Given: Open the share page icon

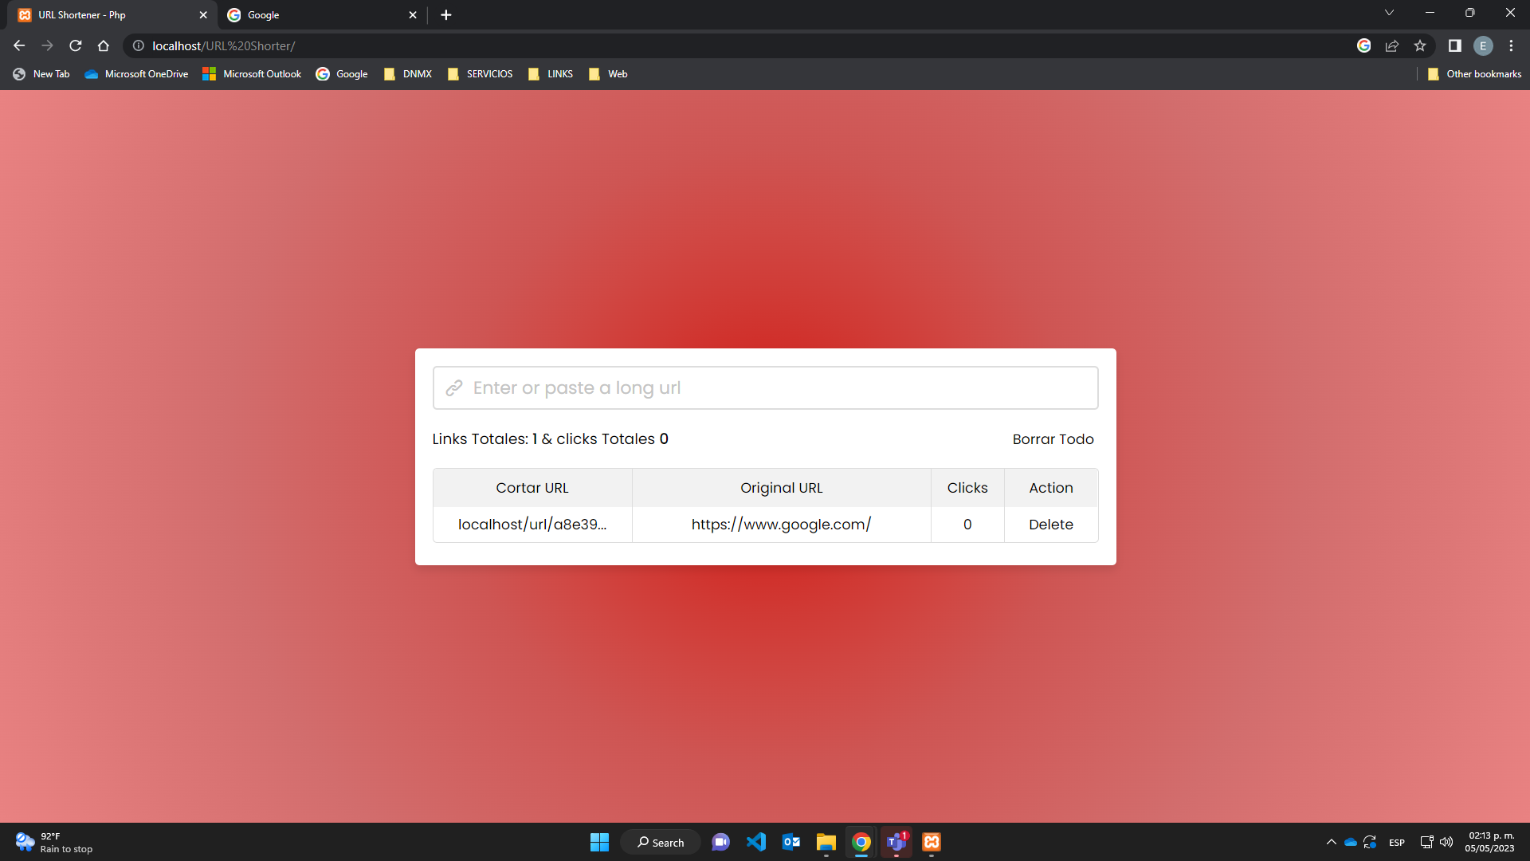Looking at the screenshot, I should [1392, 45].
